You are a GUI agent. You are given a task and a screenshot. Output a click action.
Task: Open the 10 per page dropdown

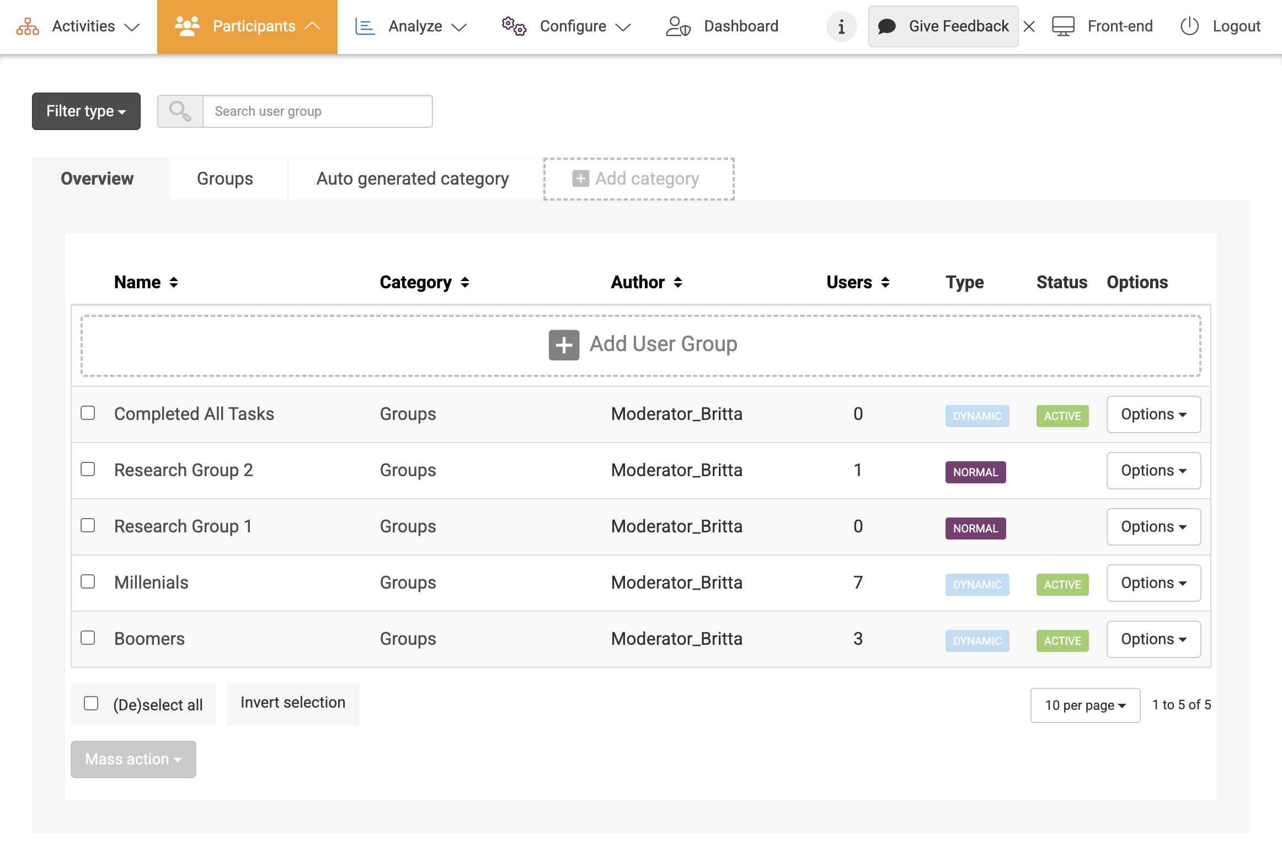click(1085, 705)
